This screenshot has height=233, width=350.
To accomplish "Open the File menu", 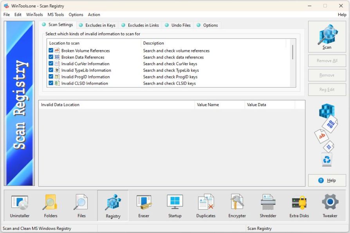I will [x=7, y=14].
